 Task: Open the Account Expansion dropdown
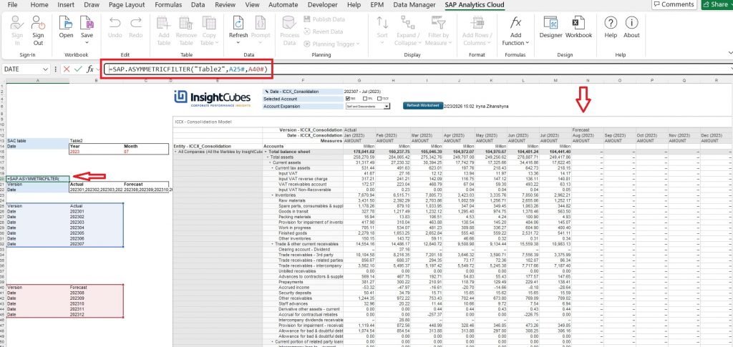(386, 107)
